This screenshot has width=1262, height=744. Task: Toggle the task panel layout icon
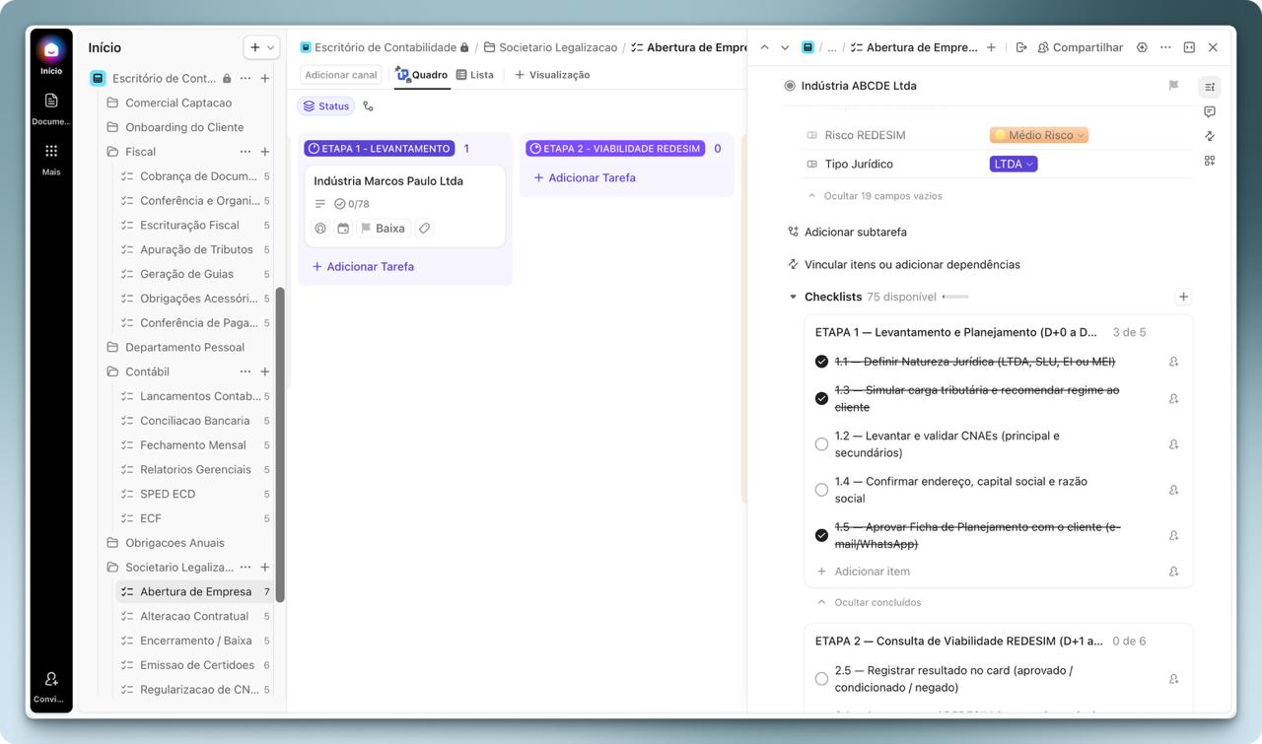click(1189, 47)
